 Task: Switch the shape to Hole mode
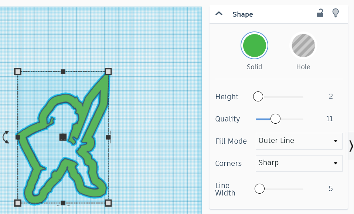[x=303, y=45]
